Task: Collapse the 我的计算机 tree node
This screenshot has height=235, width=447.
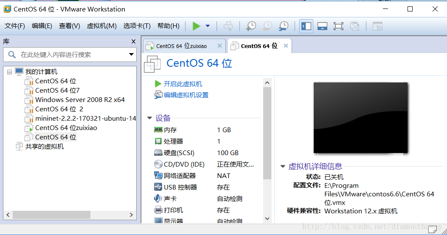Action: 10,72
